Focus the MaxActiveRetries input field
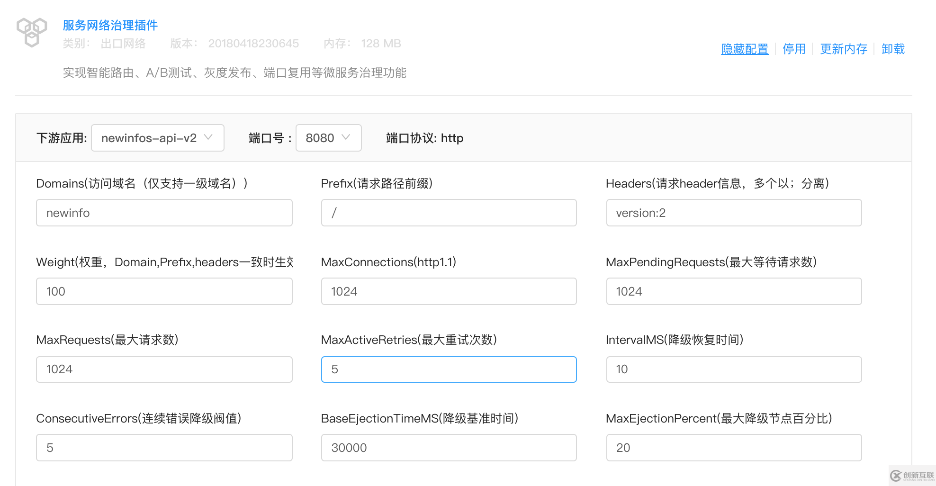 [x=449, y=369]
